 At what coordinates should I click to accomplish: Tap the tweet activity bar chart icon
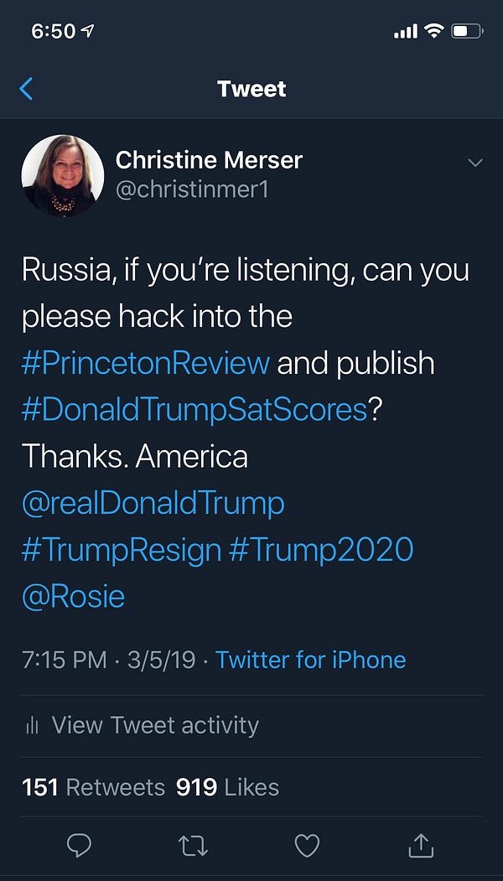coord(33,725)
